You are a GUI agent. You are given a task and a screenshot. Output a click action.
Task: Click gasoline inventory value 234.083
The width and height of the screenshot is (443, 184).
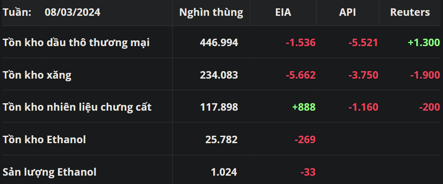tap(219, 75)
